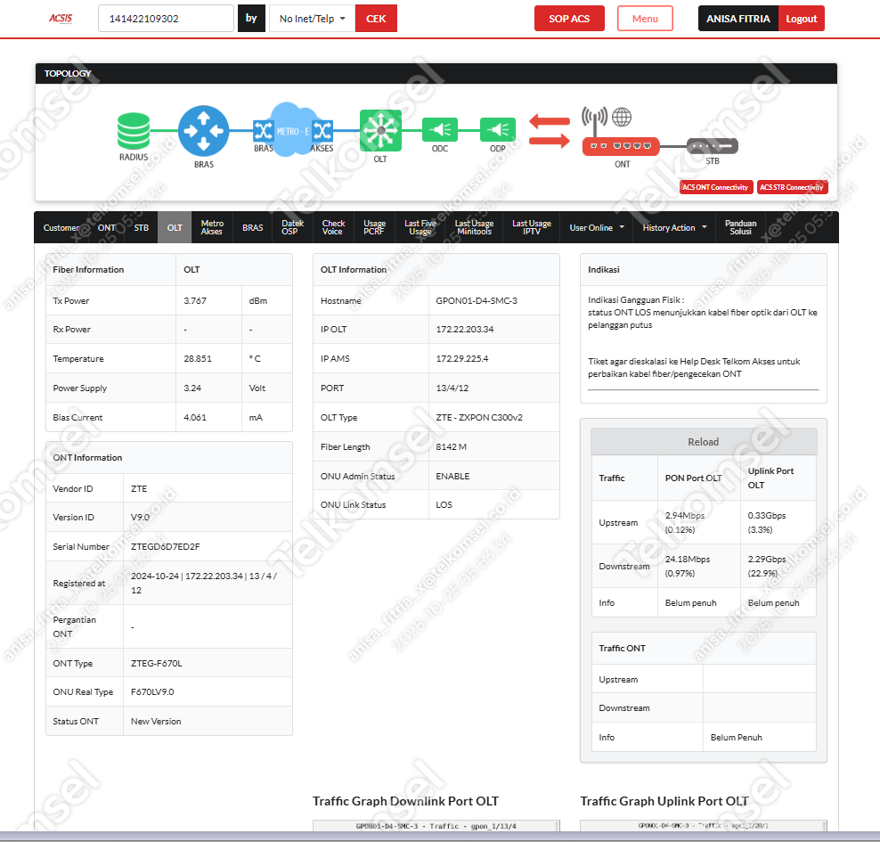Click the red CEK button
Image resolution: width=880 pixels, height=842 pixels.
coord(376,19)
